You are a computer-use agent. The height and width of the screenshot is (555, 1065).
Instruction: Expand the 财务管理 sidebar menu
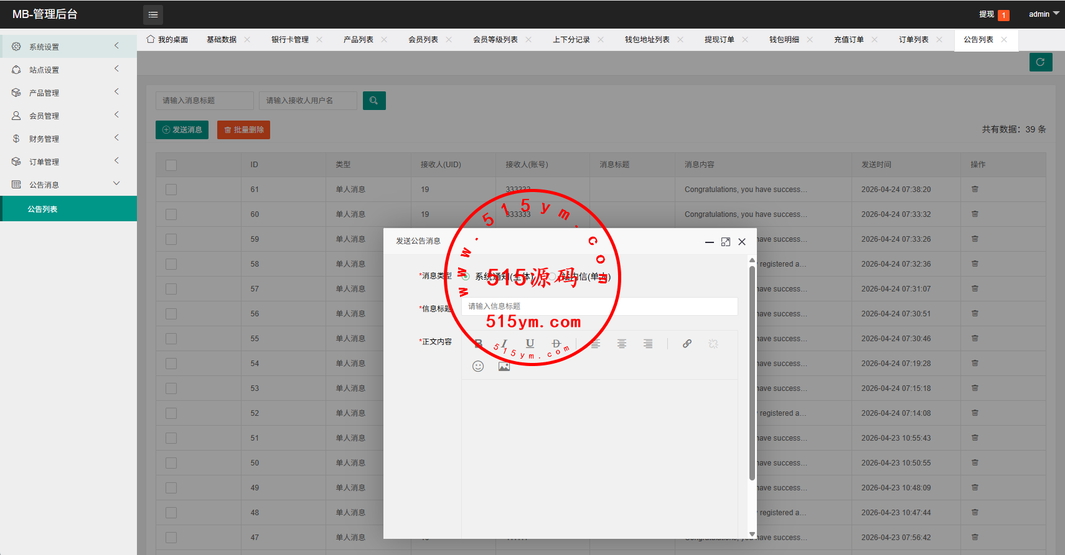click(x=62, y=139)
